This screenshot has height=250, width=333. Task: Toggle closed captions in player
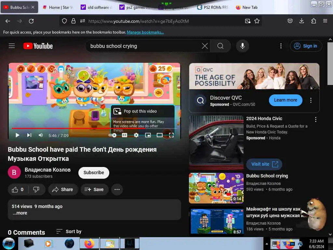point(125,135)
